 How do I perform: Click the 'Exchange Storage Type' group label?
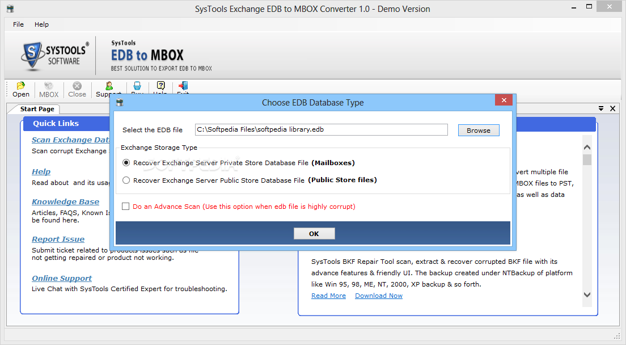[159, 148]
